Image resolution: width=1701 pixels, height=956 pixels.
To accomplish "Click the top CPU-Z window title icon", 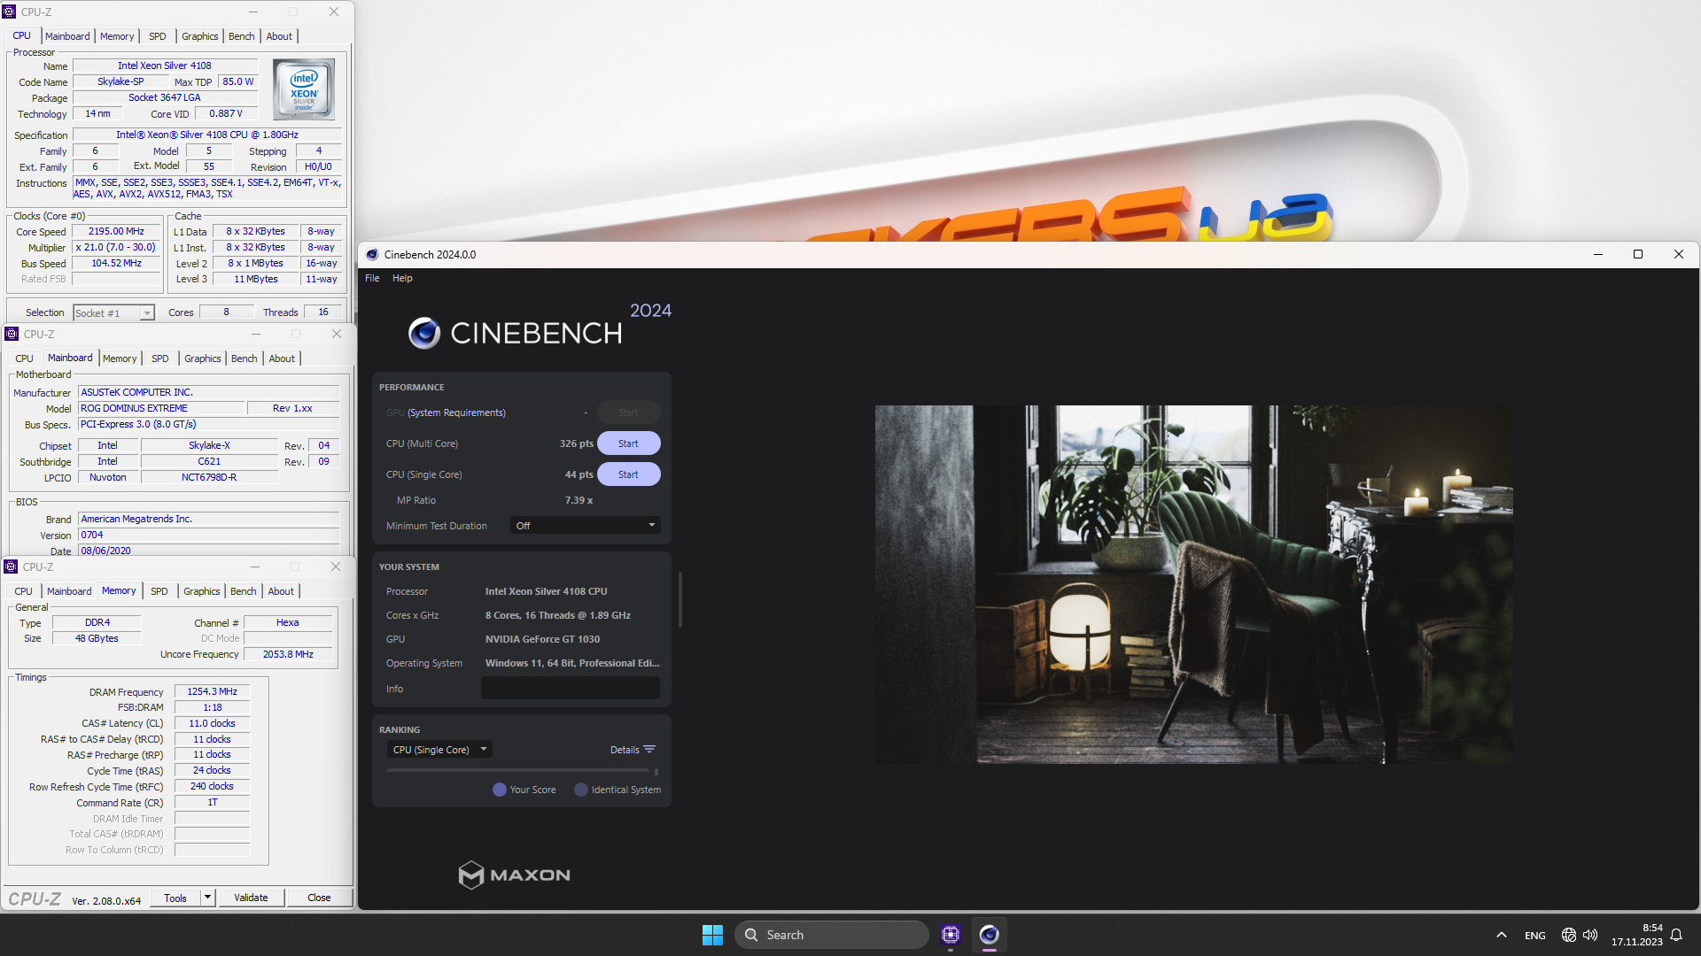I will point(10,12).
